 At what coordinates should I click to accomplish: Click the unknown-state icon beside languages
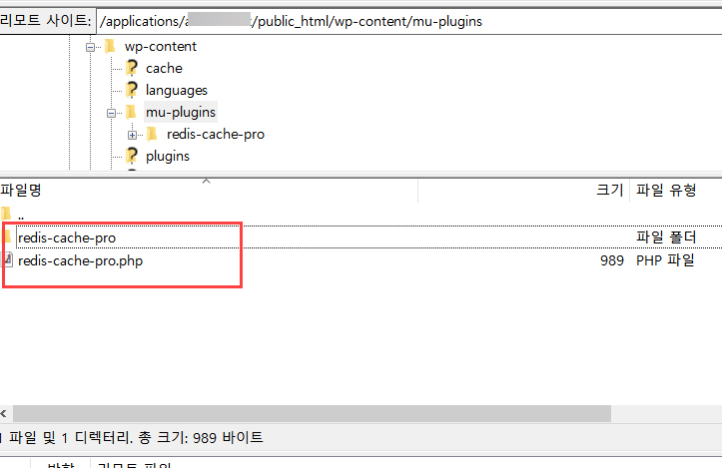point(132,90)
